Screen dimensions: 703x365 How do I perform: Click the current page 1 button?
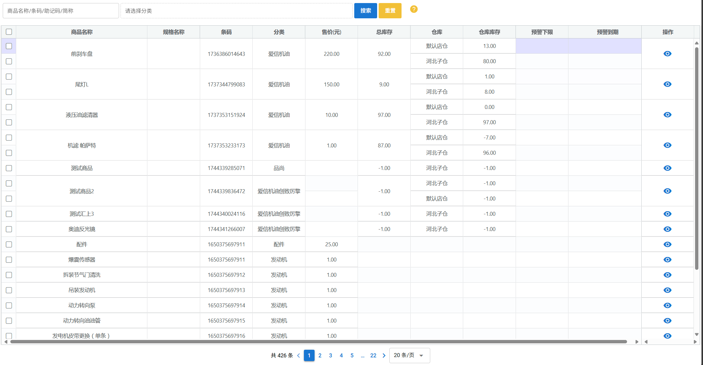(x=309, y=356)
